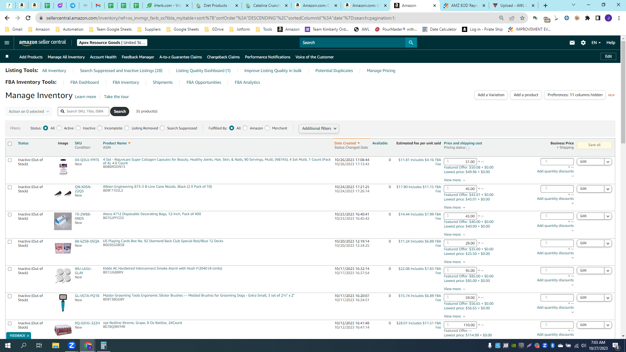Viewport: 626px width, 352px height.
Task: Switch to the AMZ EOD Report browser tab
Action: click(x=464, y=6)
